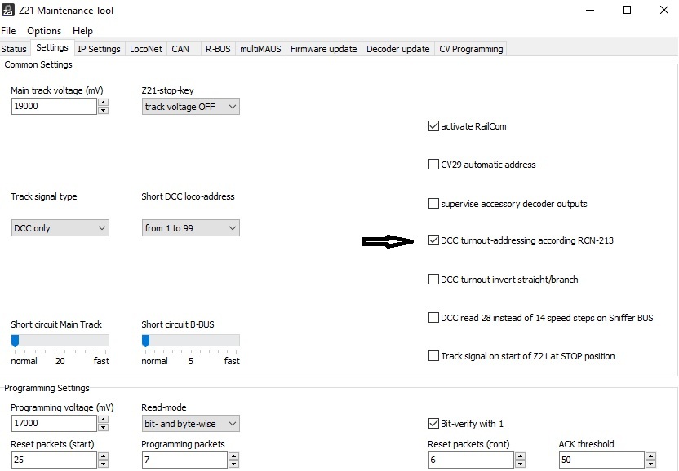Enable Track signal on start at STOP position
The image size is (679, 471).
[433, 355]
